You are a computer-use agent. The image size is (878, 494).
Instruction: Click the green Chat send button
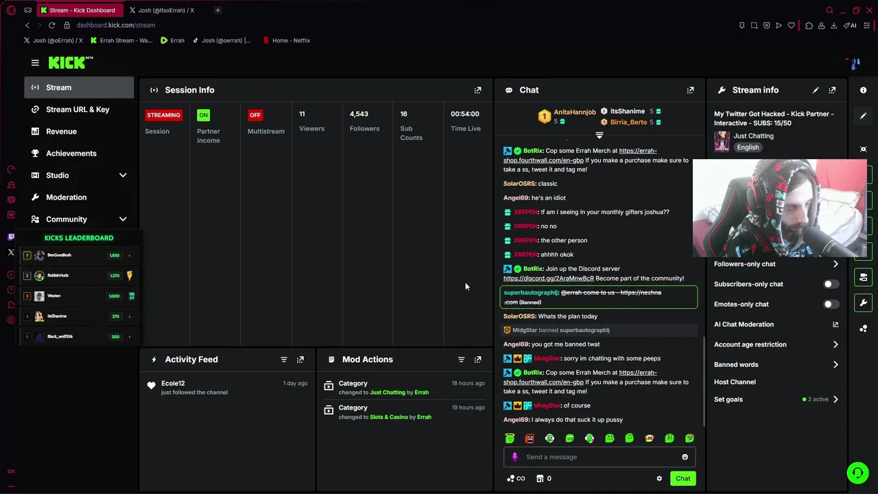(683, 479)
